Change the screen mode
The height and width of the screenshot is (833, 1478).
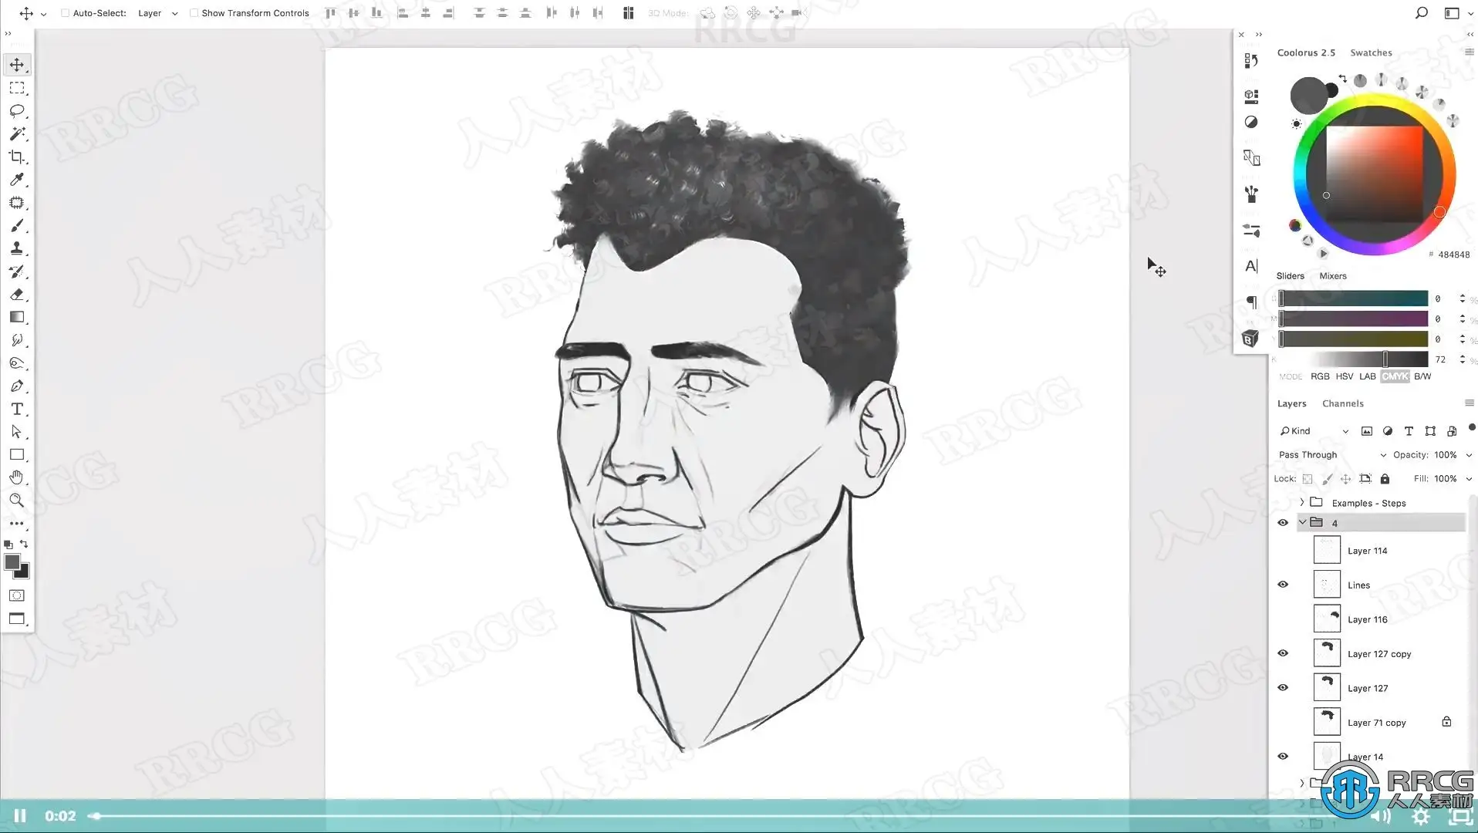(17, 619)
